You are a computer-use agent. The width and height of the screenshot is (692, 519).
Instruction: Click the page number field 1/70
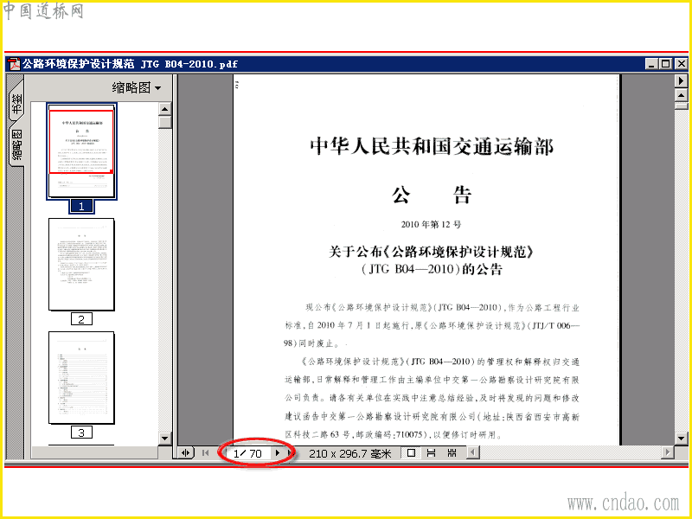click(x=247, y=453)
